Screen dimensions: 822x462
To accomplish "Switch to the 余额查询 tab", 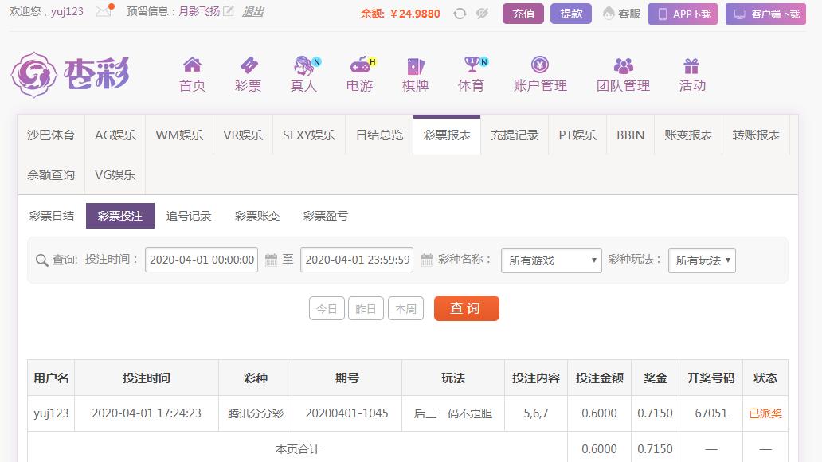I will coord(51,174).
